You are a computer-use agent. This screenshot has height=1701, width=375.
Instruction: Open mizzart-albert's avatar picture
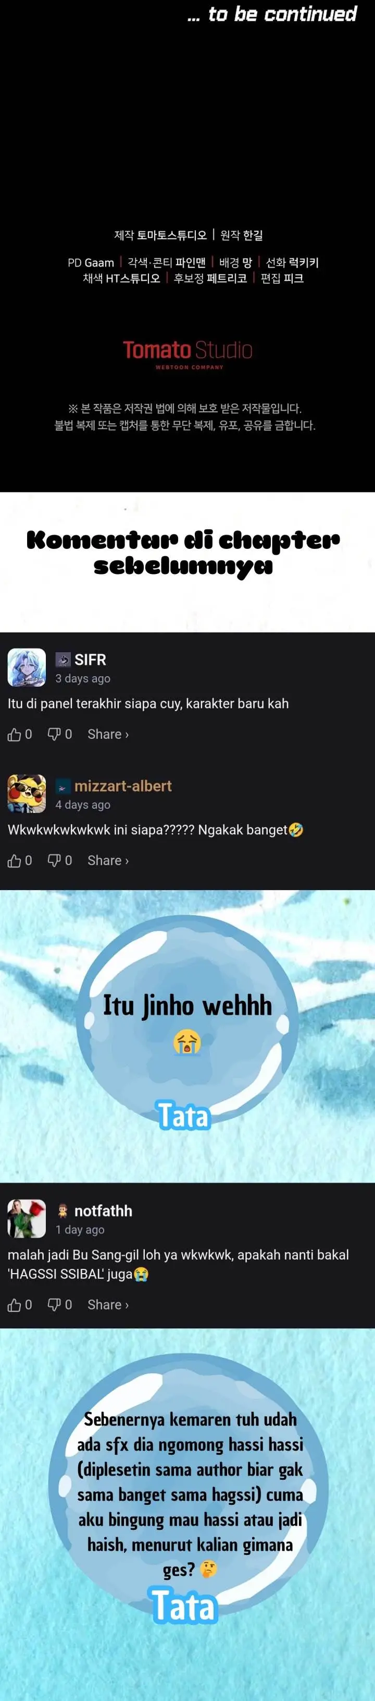[27, 794]
